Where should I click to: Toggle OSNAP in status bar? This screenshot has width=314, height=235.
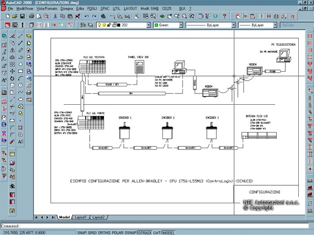click(131, 233)
